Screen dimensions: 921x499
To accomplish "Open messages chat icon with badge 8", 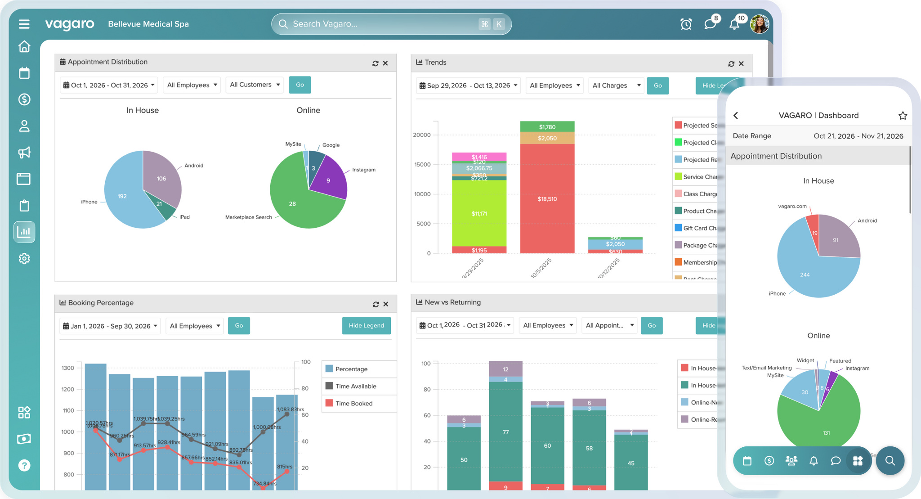I will 710,24.
